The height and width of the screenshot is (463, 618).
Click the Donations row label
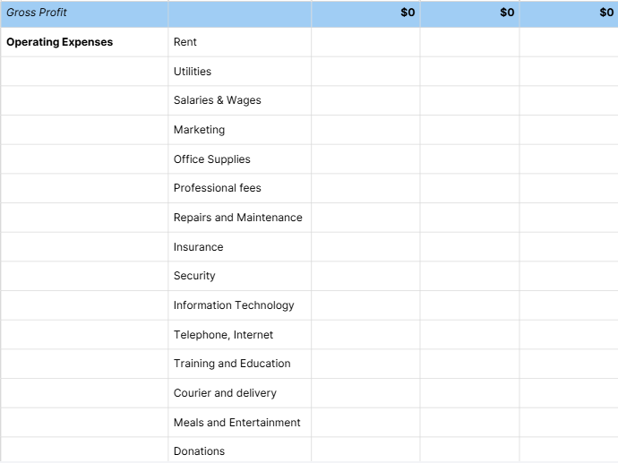tap(240, 450)
